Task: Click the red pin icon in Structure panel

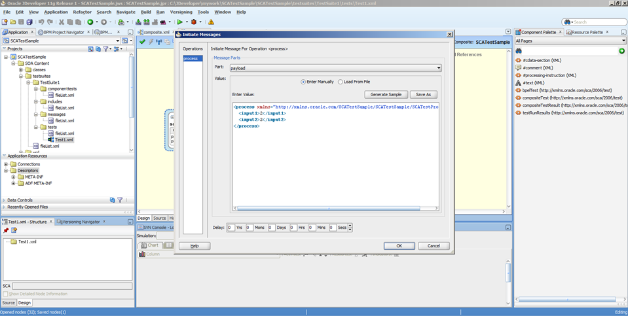Action: [x=6, y=230]
